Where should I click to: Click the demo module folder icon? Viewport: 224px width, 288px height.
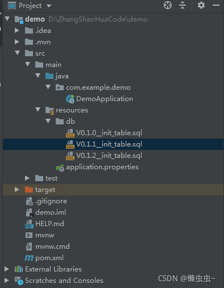coord(19,19)
